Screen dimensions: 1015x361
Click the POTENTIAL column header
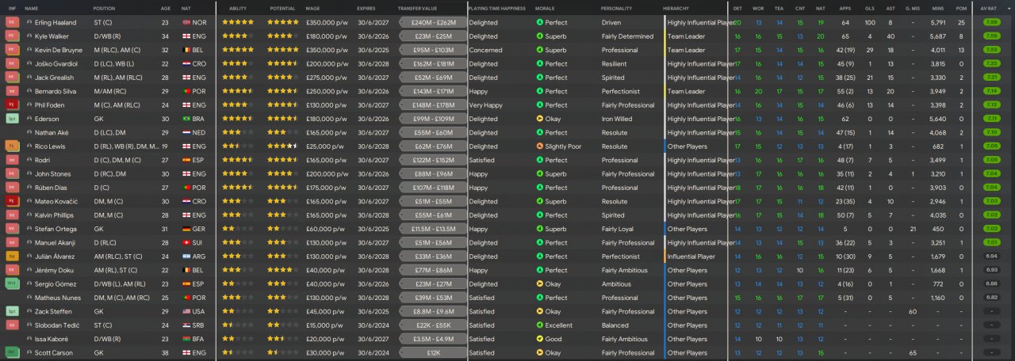282,8
